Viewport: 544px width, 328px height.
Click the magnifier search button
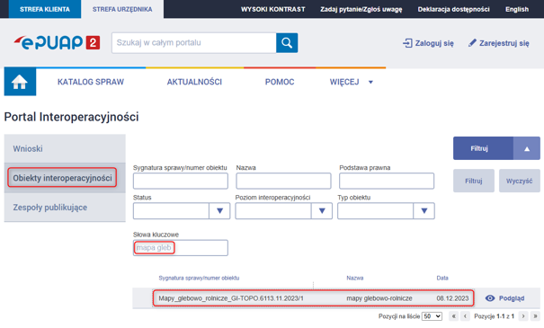pos(287,43)
